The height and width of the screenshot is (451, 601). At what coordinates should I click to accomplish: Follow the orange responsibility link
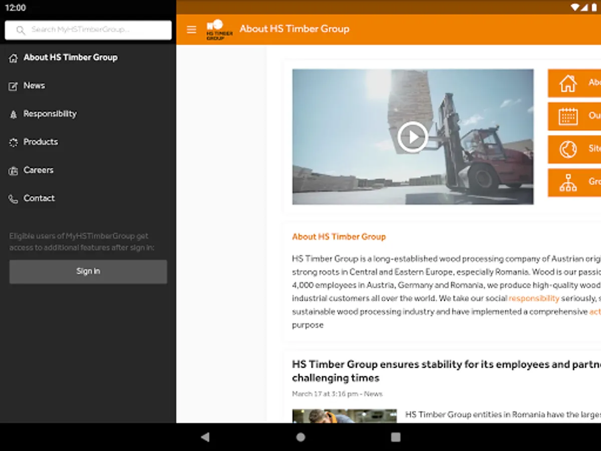click(533, 298)
